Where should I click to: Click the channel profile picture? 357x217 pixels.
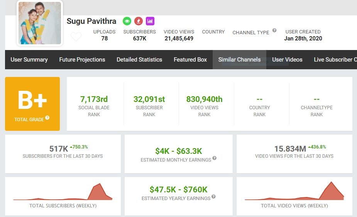pos(40,23)
